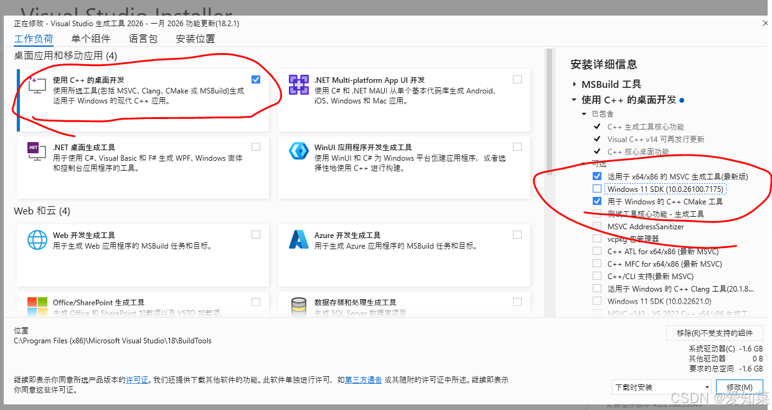Screen dimensions: 772x410
Task: Open the 下载时安装 install mode dropdown
Action: 661,387
